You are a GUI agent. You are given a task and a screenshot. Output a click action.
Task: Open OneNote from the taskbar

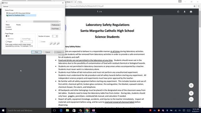[93, 110]
